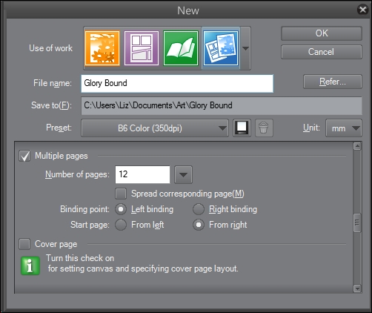Uncheck the Multiple pages checkbox
The height and width of the screenshot is (313, 372).
(24, 156)
